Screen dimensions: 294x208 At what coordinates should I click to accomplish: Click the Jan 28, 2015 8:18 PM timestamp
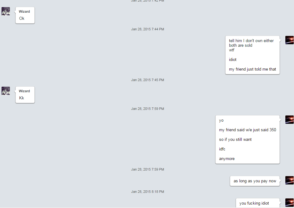pos(148,192)
